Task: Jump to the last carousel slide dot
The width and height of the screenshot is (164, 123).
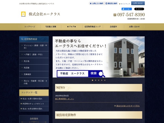Action: pos(105,80)
